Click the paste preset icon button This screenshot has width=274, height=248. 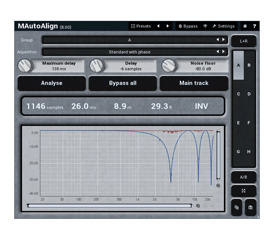tap(251, 207)
